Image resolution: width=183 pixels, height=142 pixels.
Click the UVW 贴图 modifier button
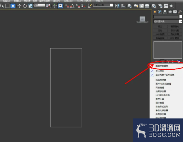coord(160,34)
